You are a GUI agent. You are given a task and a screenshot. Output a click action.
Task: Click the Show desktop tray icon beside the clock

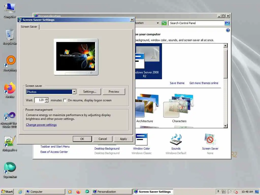pyautogui.click(x=257, y=192)
